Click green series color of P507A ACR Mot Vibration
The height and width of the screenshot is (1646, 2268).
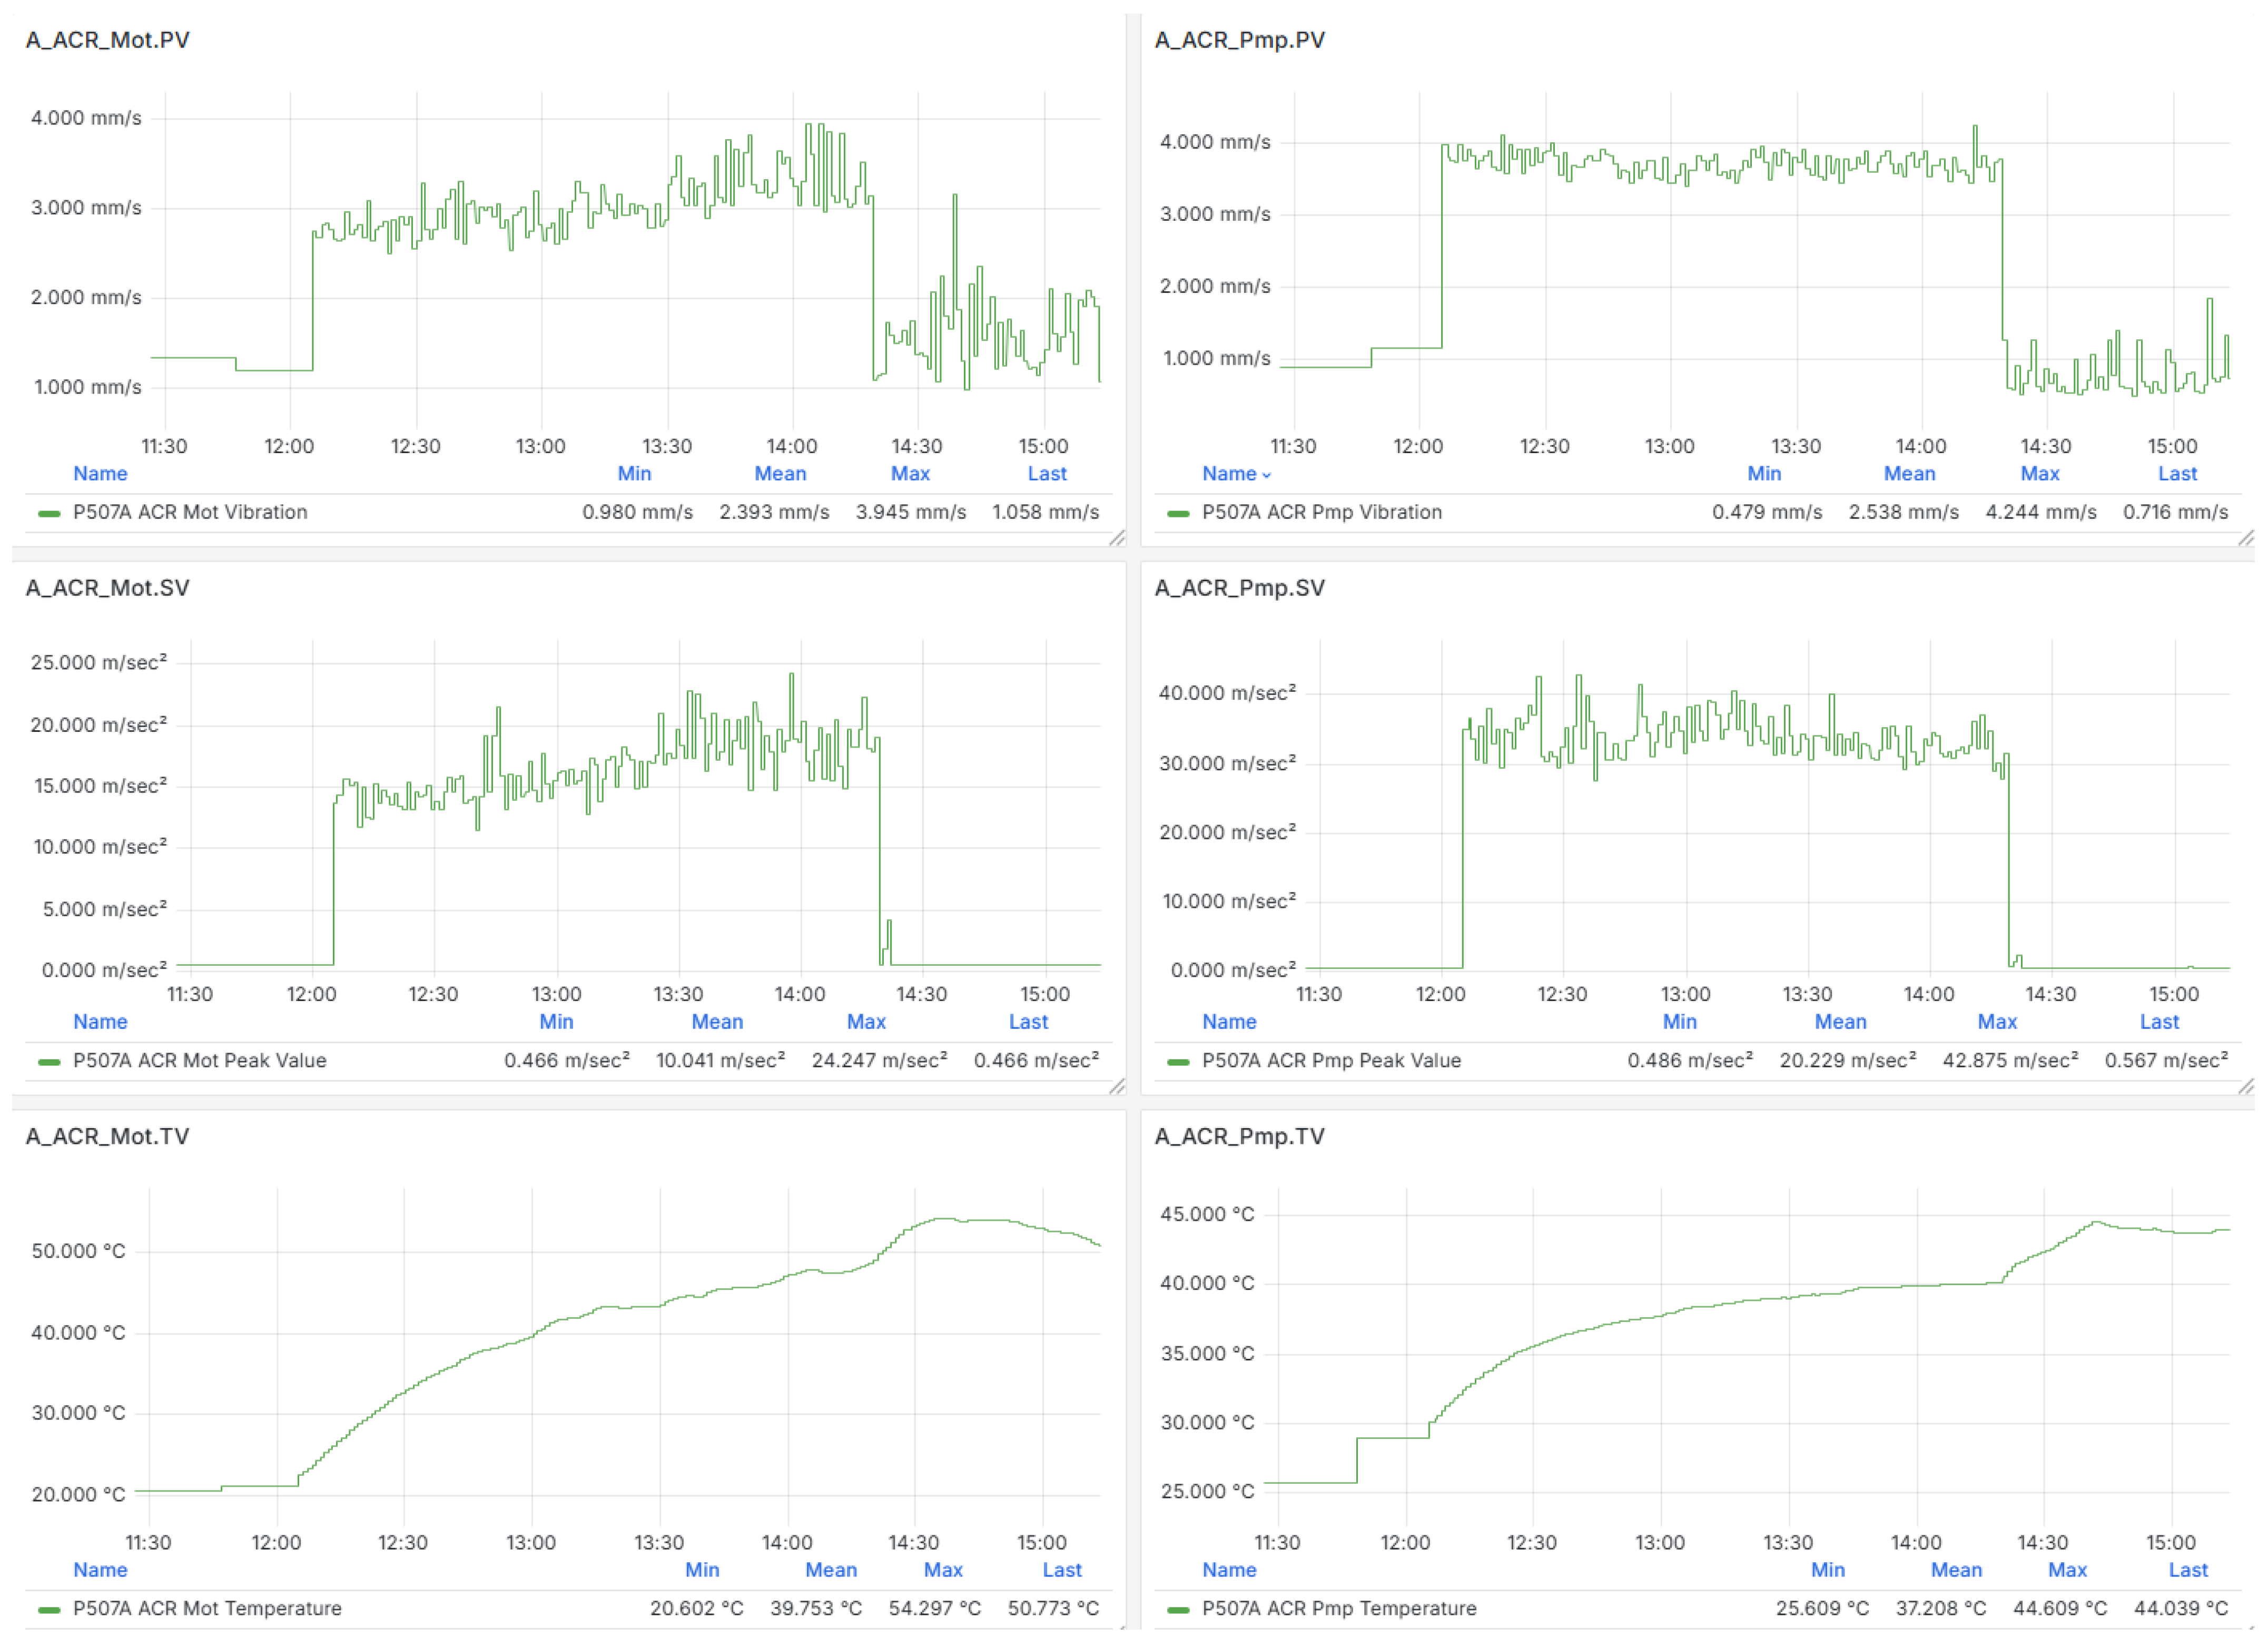[x=48, y=513]
